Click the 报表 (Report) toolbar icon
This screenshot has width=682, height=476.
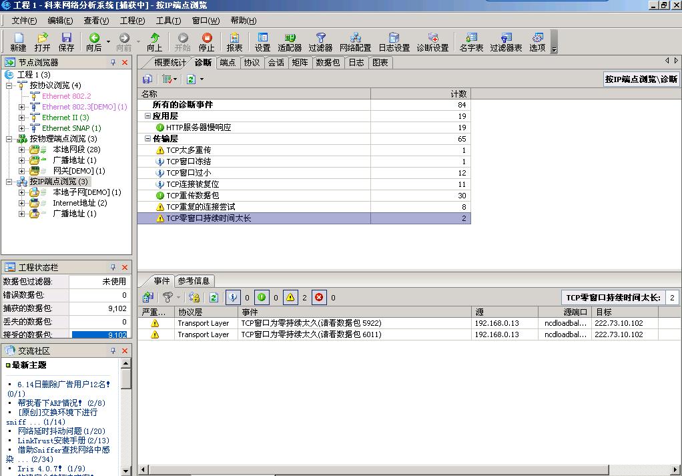pos(235,41)
